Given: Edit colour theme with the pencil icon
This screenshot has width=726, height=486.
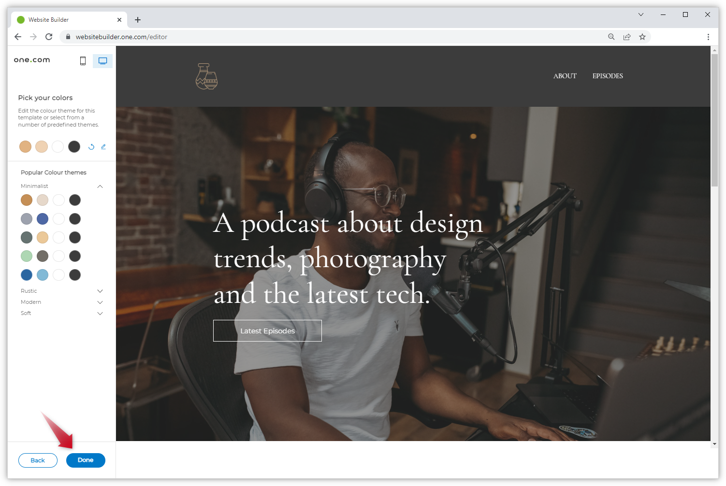Looking at the screenshot, I should 103,147.
